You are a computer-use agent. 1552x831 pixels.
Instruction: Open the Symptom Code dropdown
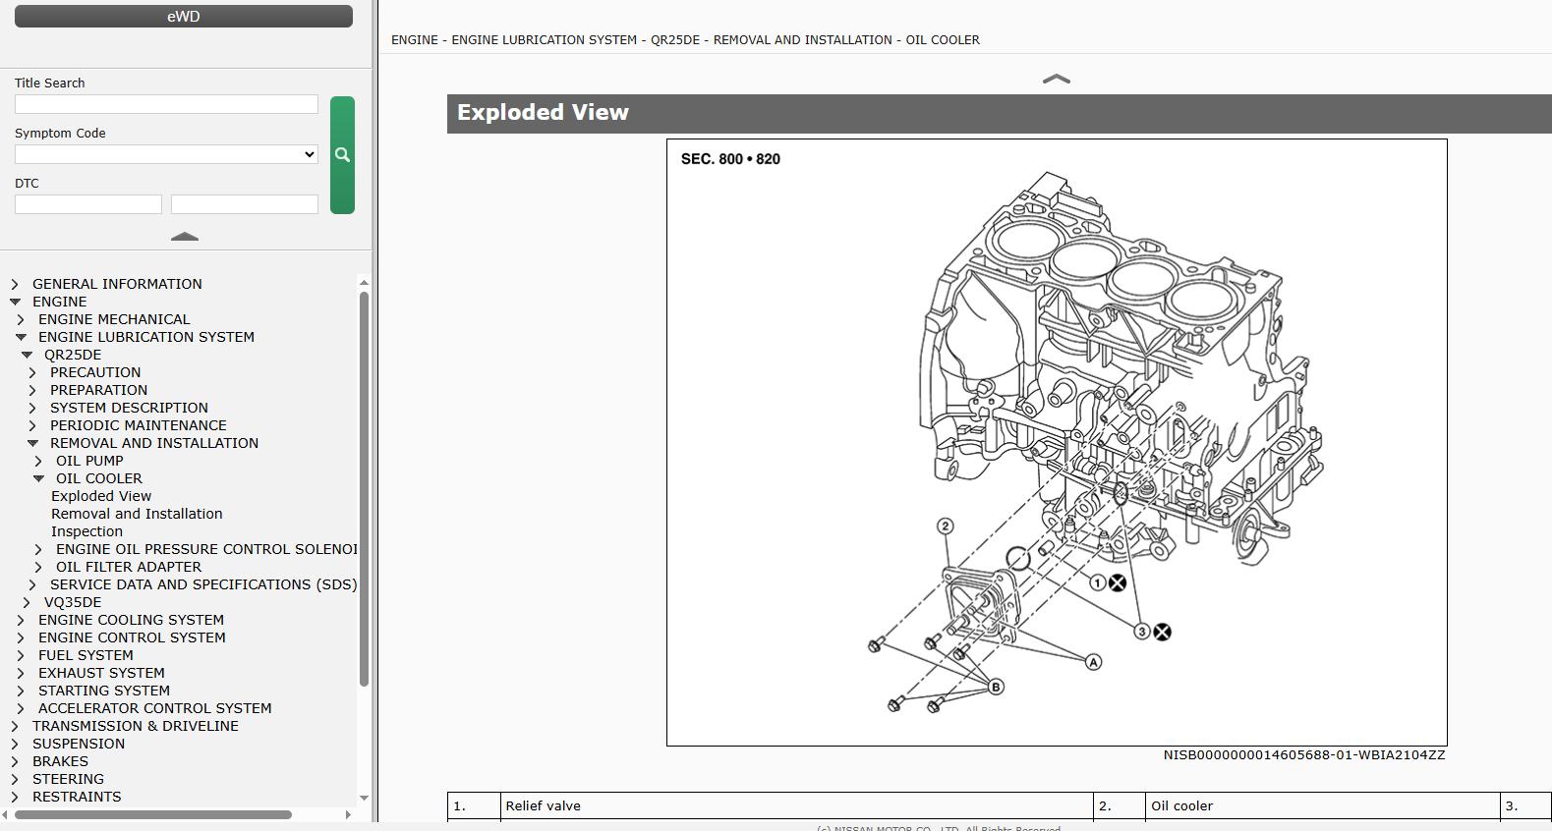166,154
